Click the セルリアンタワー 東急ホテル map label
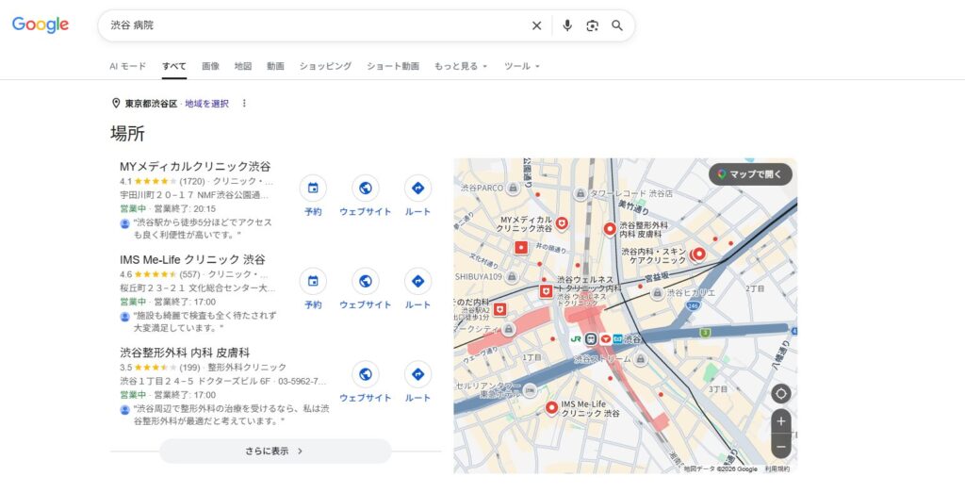 [489, 390]
